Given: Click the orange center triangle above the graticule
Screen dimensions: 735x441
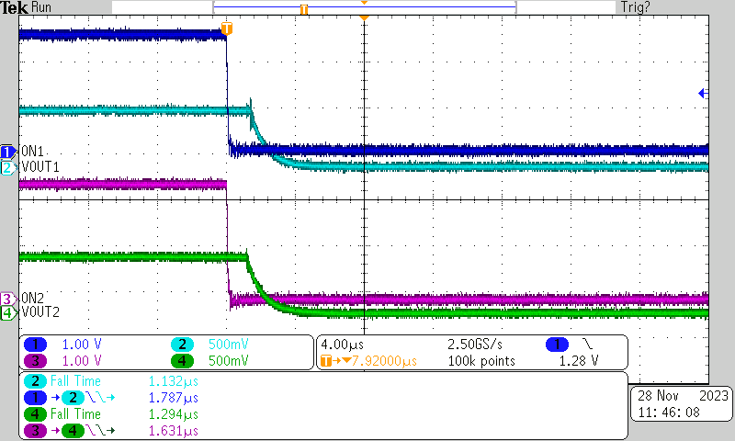Looking at the screenshot, I should (364, 17).
